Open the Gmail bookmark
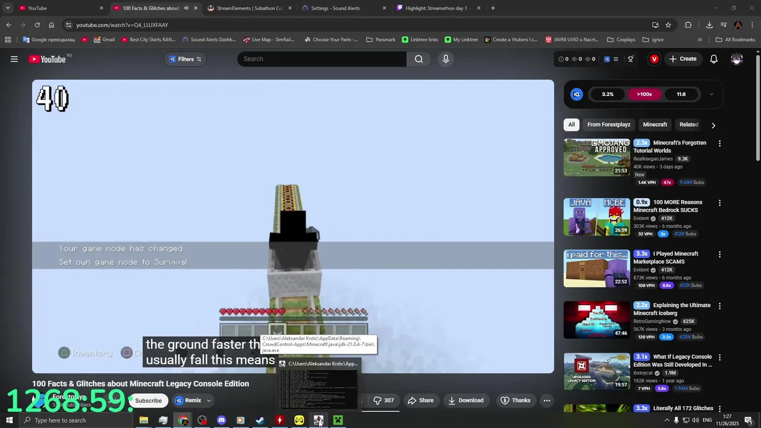 (x=104, y=40)
